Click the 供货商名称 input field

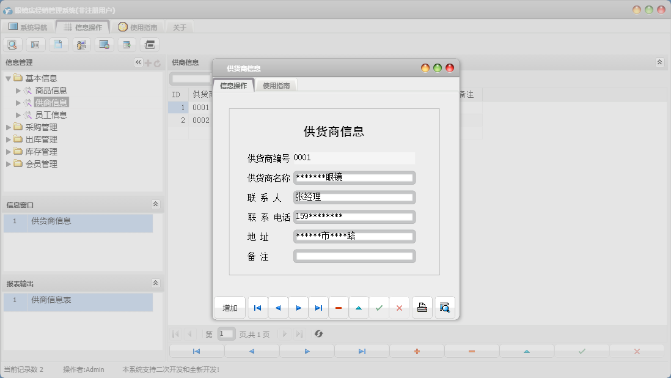coord(354,178)
